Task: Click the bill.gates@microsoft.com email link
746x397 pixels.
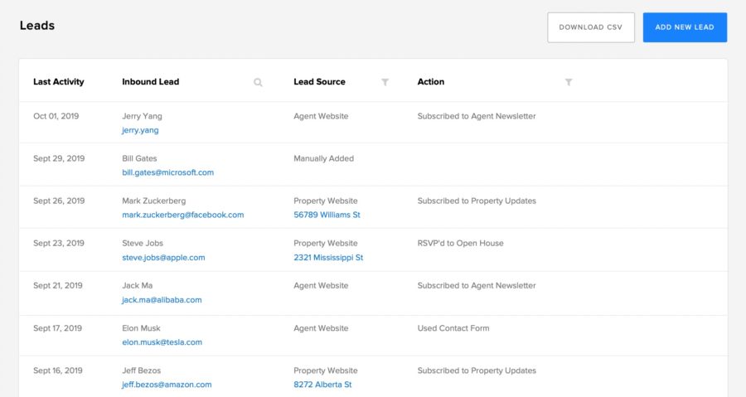Action: [168, 172]
